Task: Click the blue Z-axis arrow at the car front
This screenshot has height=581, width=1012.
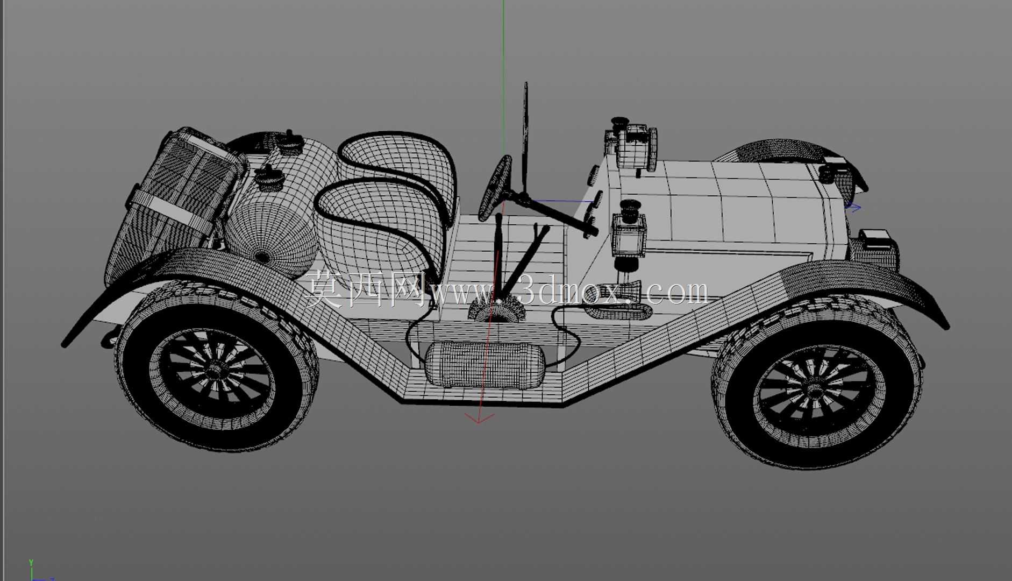Action: point(855,208)
